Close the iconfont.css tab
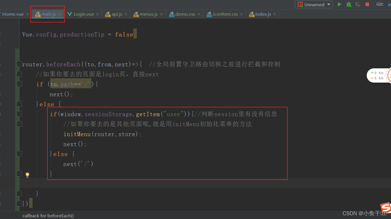Viewport: 391px width, 219px height. coord(241,14)
